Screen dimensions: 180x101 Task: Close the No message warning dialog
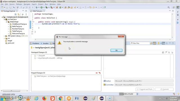pos(121,36)
